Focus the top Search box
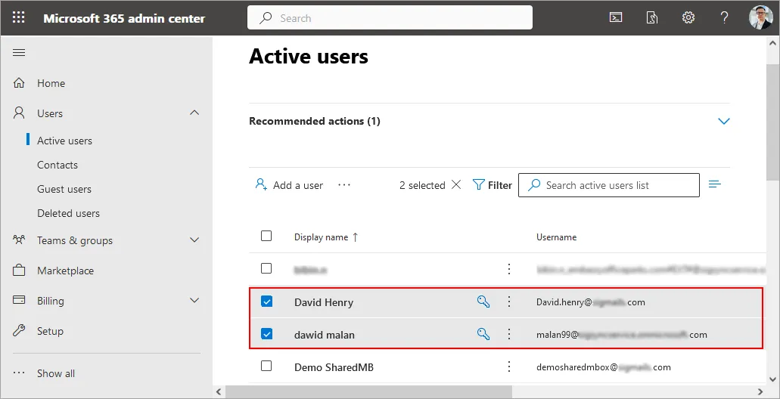 click(390, 18)
